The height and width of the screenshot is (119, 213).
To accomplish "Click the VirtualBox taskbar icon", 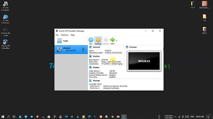I will click(x=124, y=117).
